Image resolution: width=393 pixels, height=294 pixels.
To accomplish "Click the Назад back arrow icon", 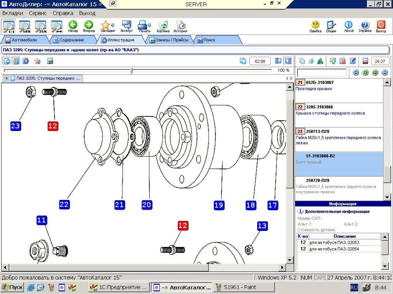I will click(73, 25).
